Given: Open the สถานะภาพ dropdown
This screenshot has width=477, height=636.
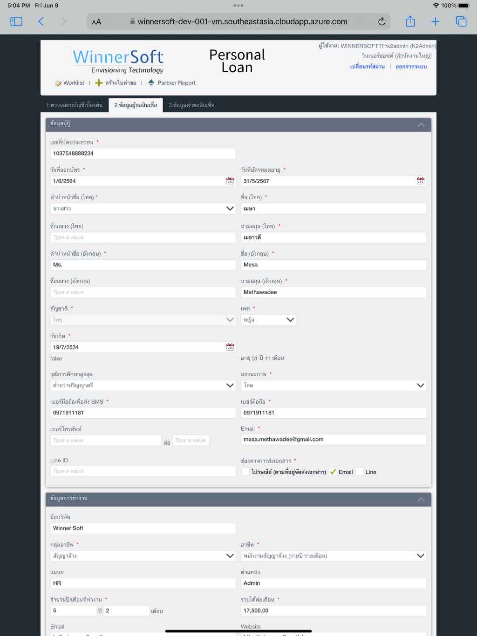Looking at the screenshot, I should (x=334, y=386).
